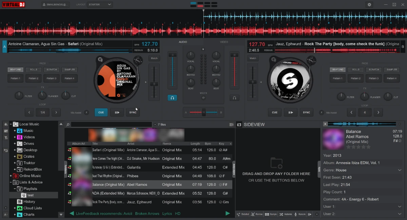Viewport: 407px width, 220px height.
Task: Switch mixer to the VIDEO tab
Action: (224, 42)
